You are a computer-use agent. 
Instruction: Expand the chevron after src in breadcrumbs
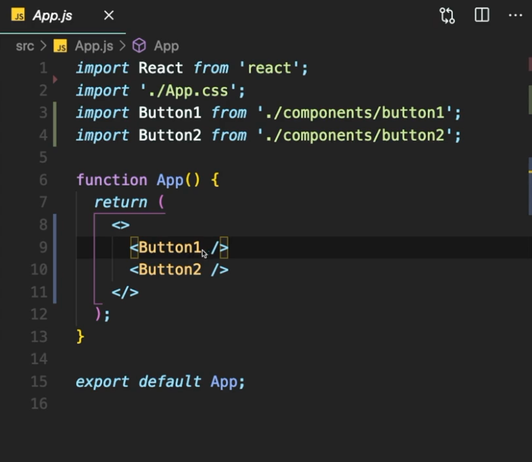point(43,46)
